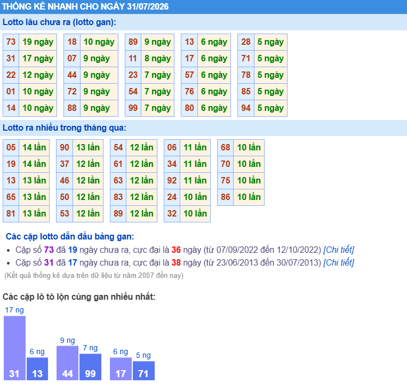Image resolution: width=407 pixels, height=384 pixels.
Task: Click chart bar for number 71
Action: click(143, 371)
